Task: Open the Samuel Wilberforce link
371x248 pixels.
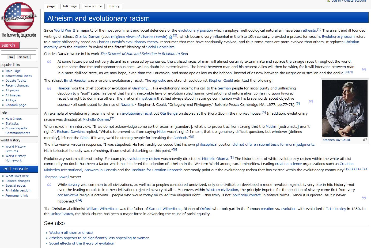Action: click(165, 209)
